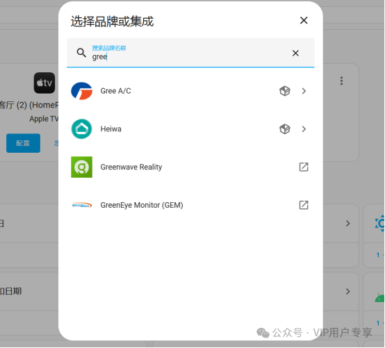The image size is (385, 348).
Task: Click the Apple TV icon in background
Action: pyautogui.click(x=44, y=83)
